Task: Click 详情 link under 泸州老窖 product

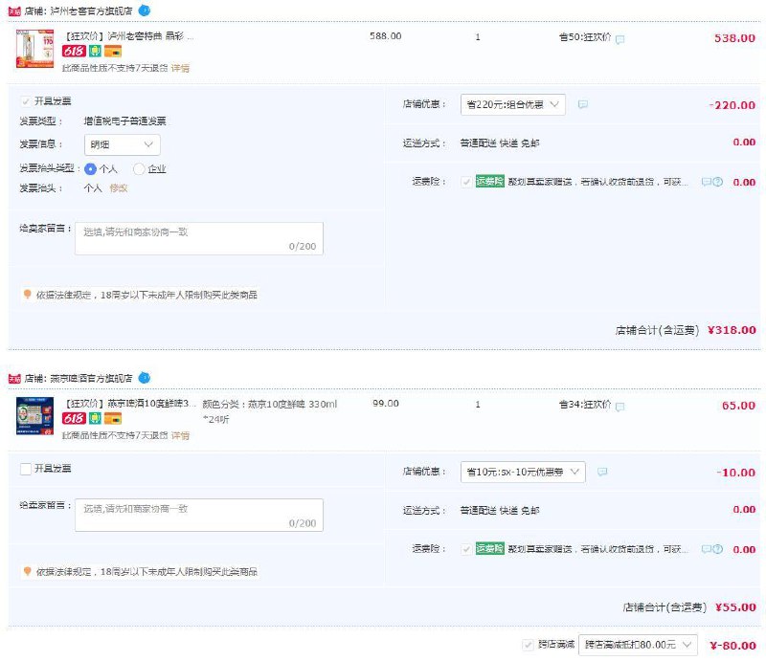Action: pos(180,68)
